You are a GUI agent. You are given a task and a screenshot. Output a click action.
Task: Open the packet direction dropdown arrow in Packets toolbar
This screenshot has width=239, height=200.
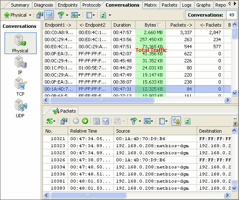[54, 121]
